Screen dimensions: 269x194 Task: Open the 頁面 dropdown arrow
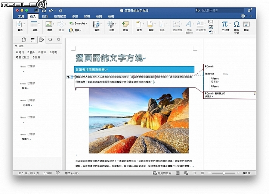[24, 24]
